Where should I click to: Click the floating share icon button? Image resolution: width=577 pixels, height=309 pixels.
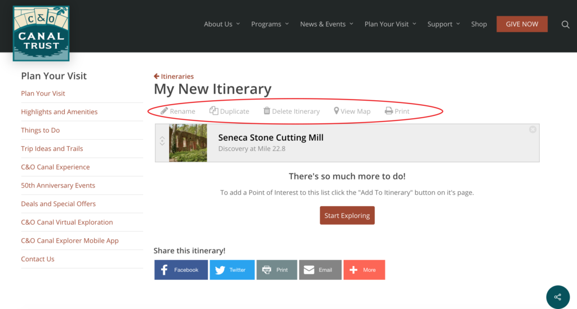[558, 297]
